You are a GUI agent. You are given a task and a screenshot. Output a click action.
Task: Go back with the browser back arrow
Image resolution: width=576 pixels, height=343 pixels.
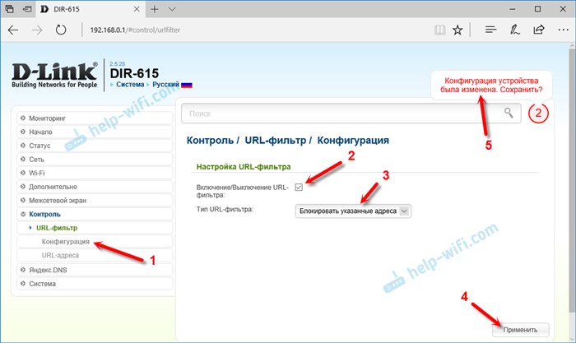(13, 30)
